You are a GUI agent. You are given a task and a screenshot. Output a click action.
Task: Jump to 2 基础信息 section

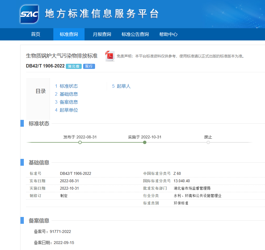[67, 94]
